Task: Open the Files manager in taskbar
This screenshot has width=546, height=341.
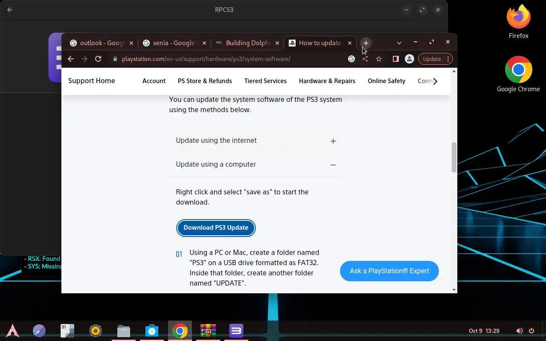Action: (x=124, y=331)
